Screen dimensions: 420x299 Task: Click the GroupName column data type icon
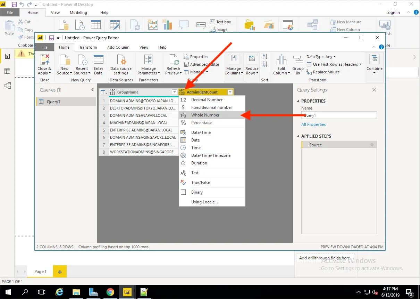pyautogui.click(x=112, y=92)
